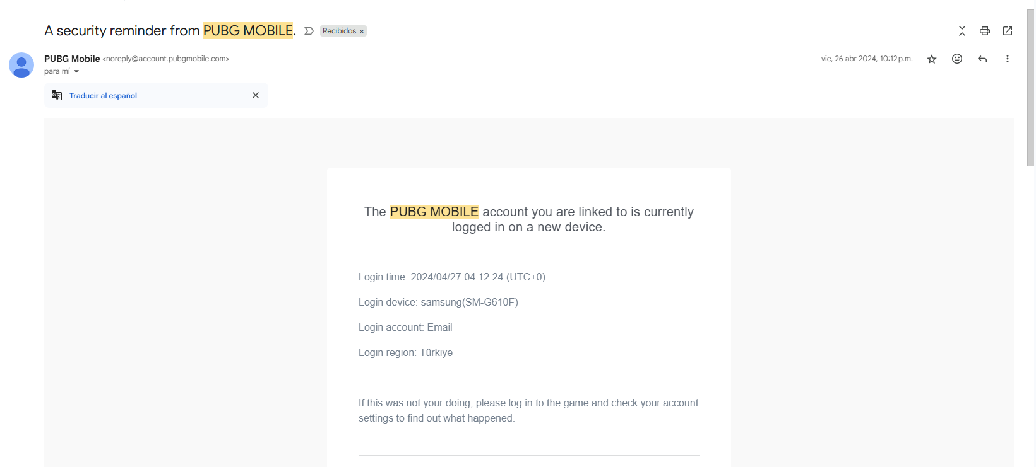Click the subject 'A security reminder from PUBG MOBILE'
The image size is (1036, 467).
coord(170,30)
